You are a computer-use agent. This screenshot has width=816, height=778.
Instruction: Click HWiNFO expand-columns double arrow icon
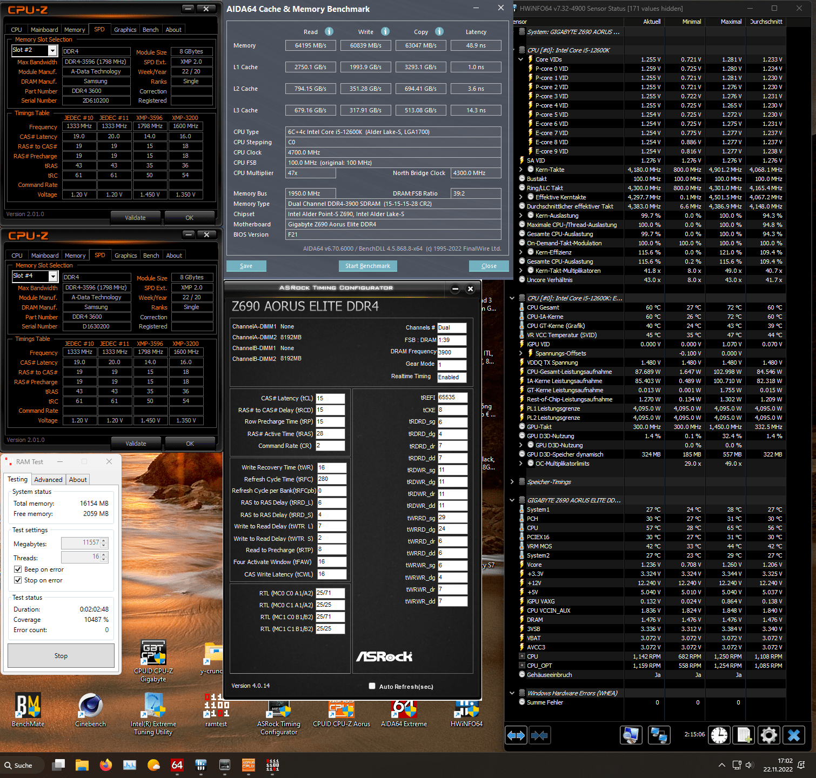(x=516, y=735)
